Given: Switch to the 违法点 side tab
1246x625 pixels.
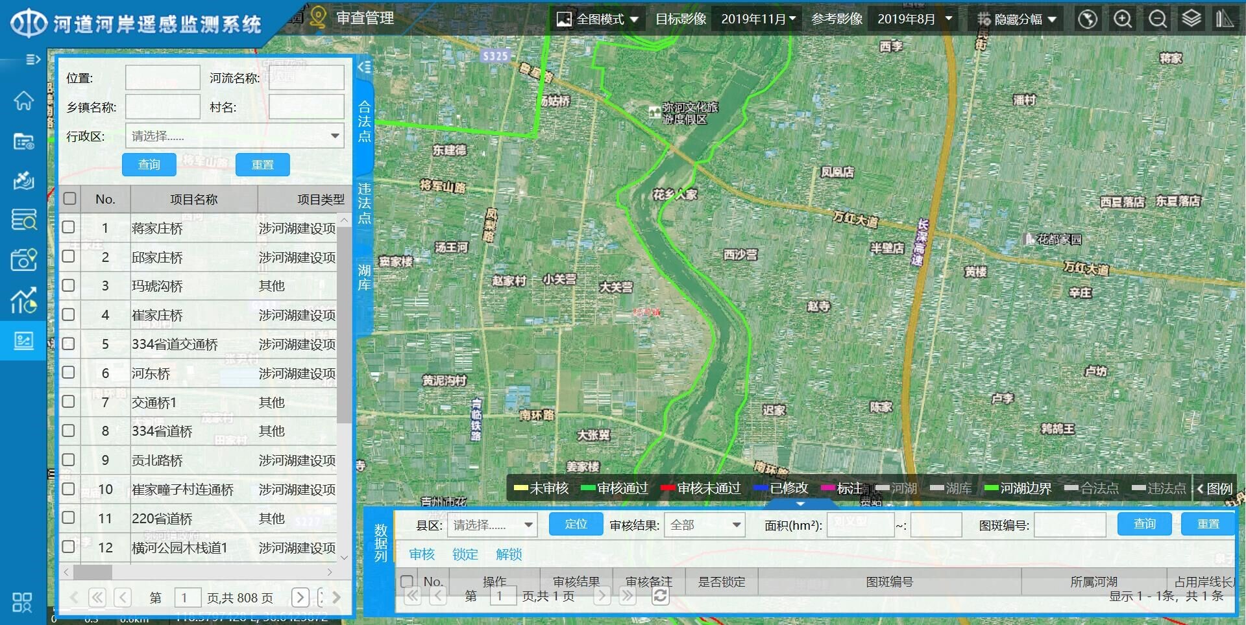Looking at the screenshot, I should pyautogui.click(x=365, y=203).
